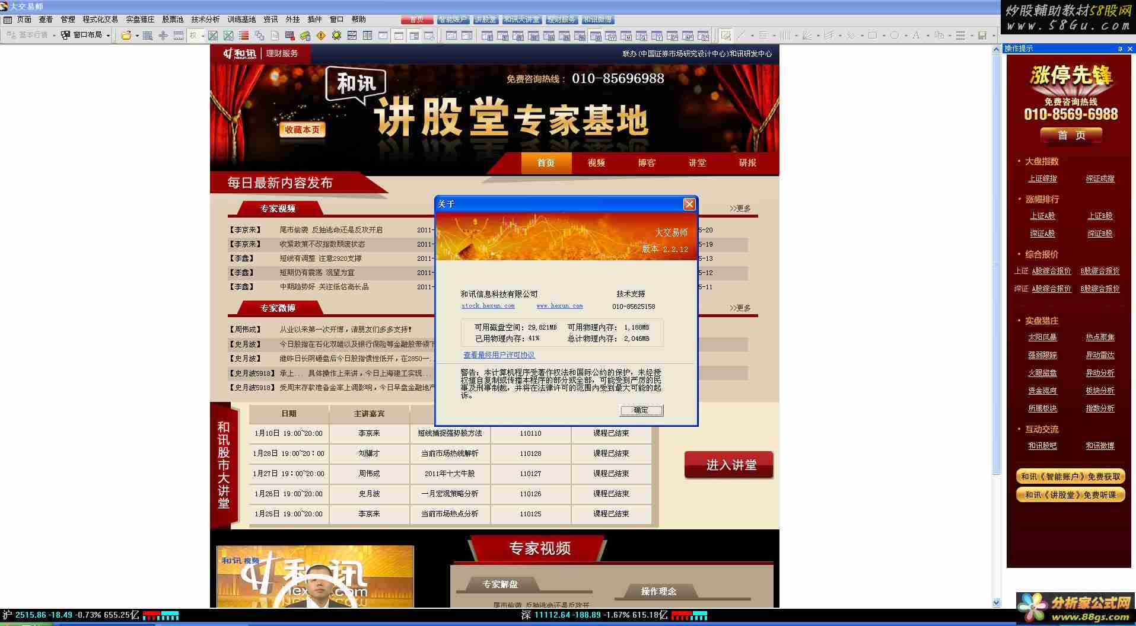Screen dimensions: 1136x626
Task: Play the 和讯视频 video thumbnail
Action: pos(315,577)
